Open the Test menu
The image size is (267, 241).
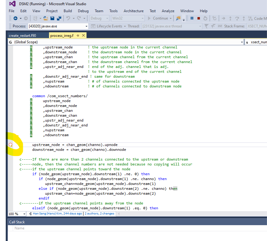click(x=153, y=11)
